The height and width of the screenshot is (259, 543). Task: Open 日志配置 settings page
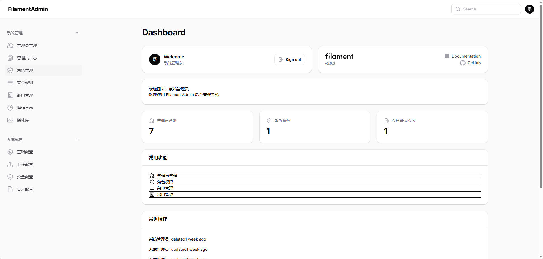[x=43, y=189]
